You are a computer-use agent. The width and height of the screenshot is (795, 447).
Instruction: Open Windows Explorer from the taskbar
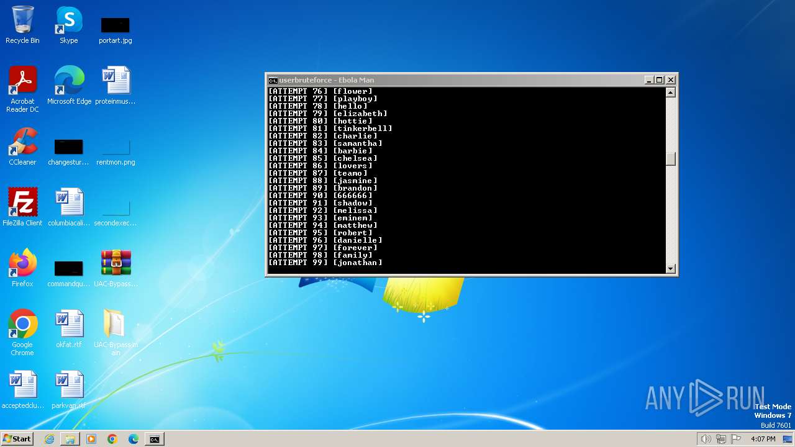(x=70, y=439)
